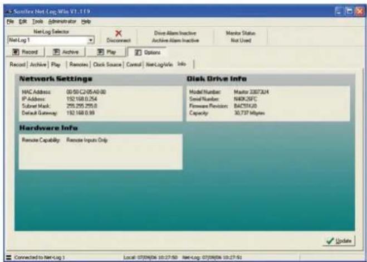Click the IP Address value 192.168.0.254
Screen dimensions: 367x262
click(82, 99)
